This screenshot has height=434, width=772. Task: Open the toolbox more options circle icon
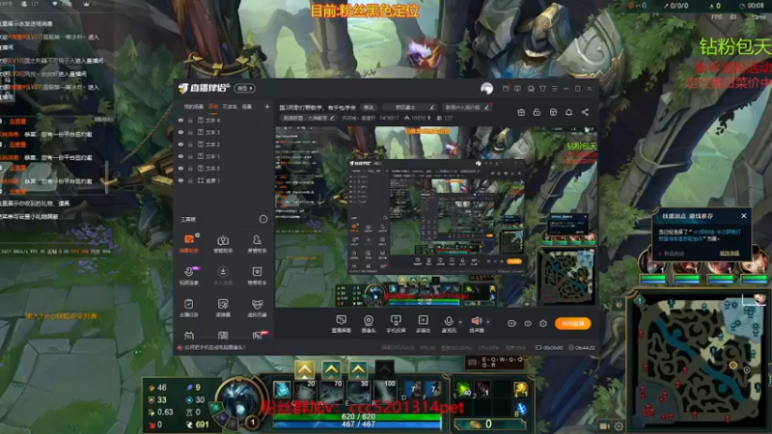tap(263, 219)
